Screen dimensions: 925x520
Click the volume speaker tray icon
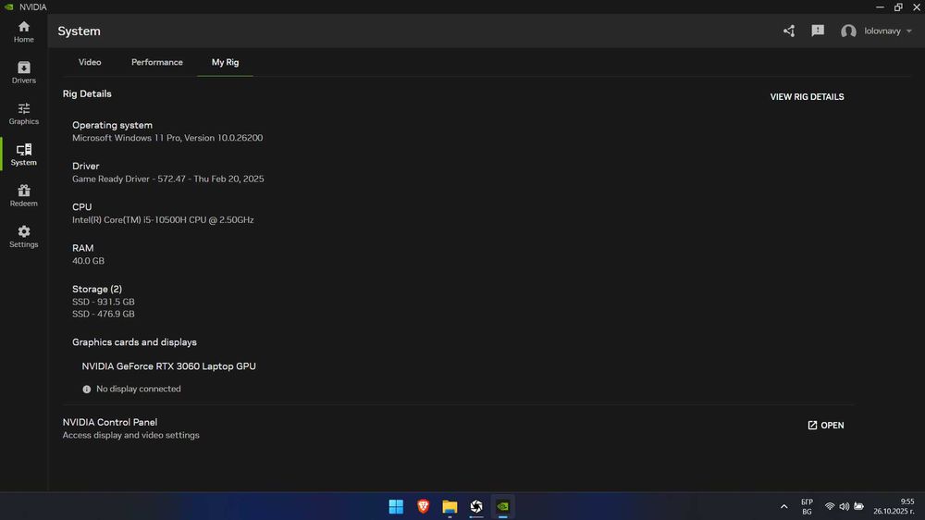pos(845,506)
